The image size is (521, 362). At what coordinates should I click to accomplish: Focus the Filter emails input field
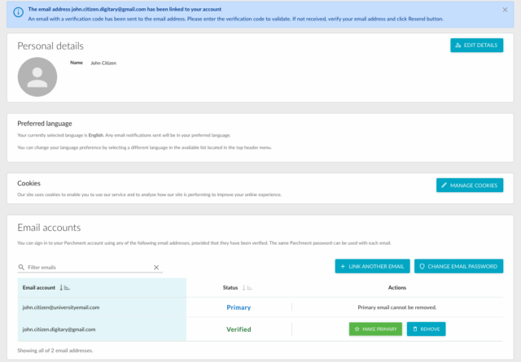tap(88, 267)
